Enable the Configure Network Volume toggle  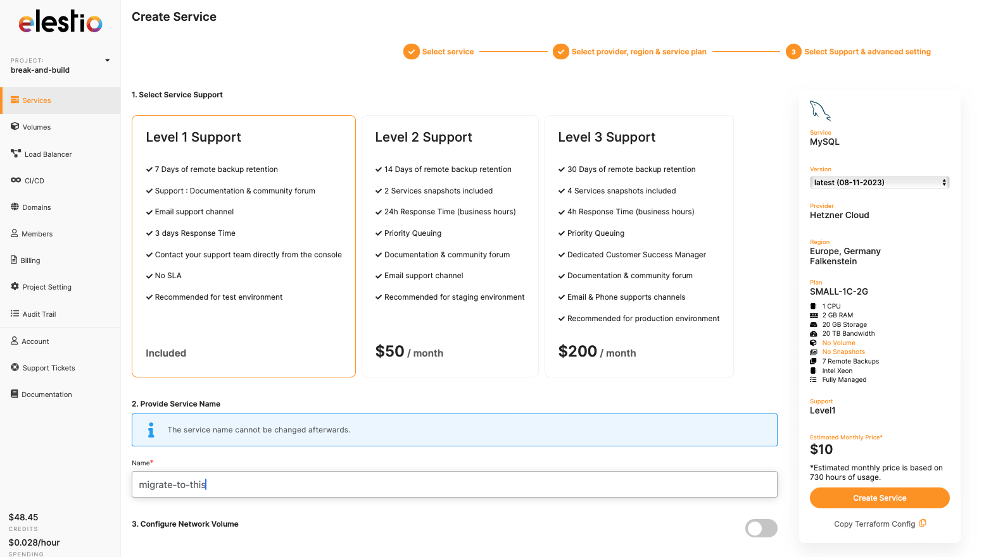761,528
